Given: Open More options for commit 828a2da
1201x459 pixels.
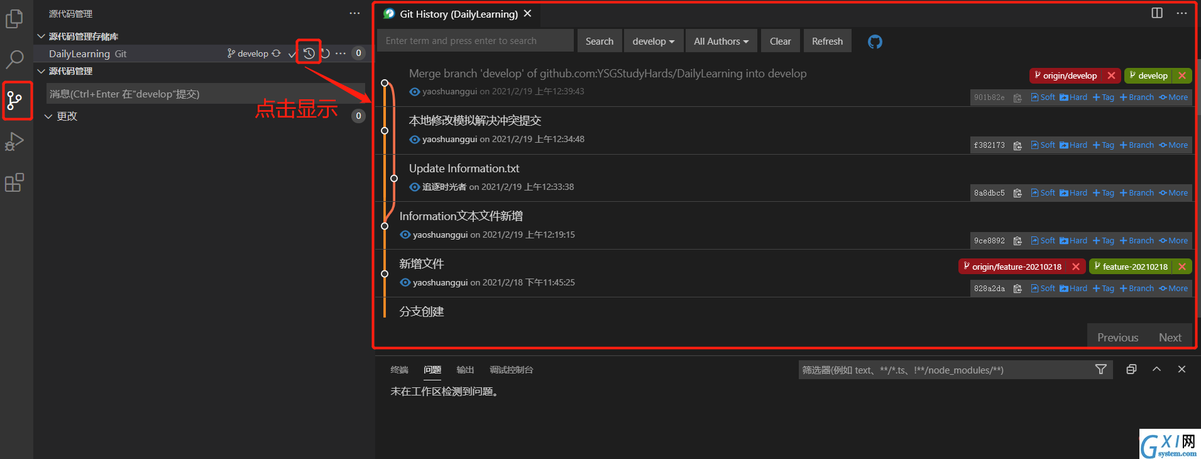Looking at the screenshot, I should coord(1173,289).
